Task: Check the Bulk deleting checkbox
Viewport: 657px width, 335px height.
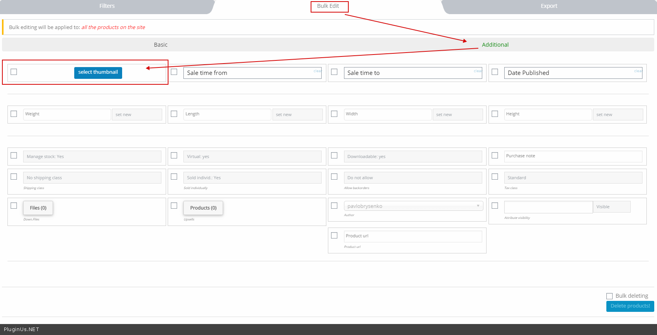Action: tap(609, 296)
